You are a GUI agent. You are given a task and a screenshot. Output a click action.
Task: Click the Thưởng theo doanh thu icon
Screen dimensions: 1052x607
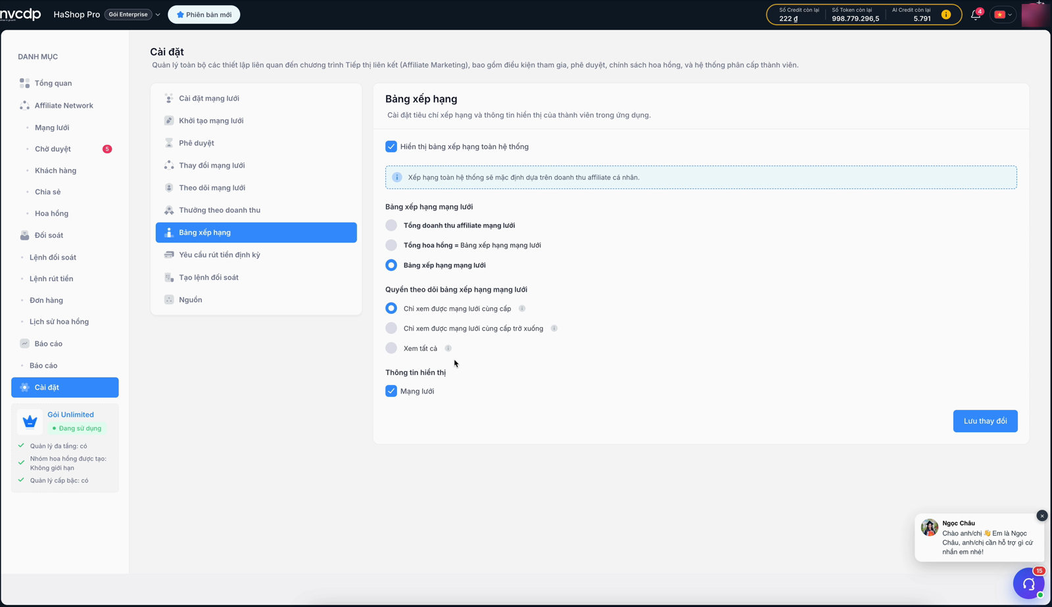(169, 210)
